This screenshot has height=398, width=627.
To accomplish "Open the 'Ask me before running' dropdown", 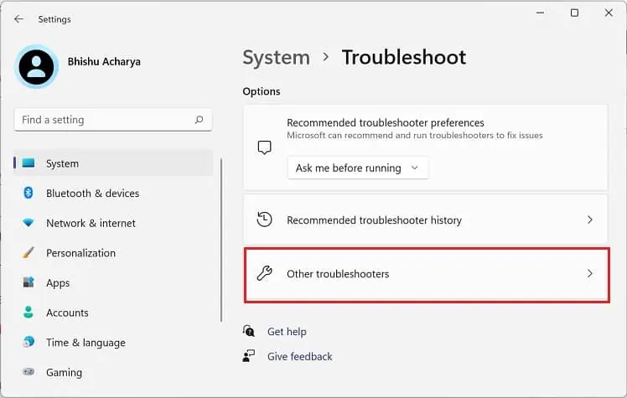I will (358, 168).
